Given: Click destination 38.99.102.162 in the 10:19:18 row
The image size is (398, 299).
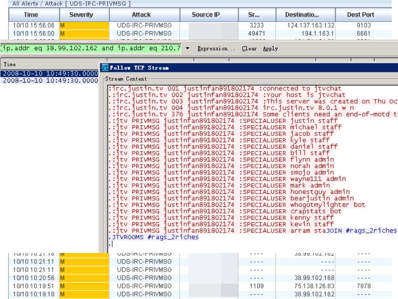Looking at the screenshot, I should point(314,294).
